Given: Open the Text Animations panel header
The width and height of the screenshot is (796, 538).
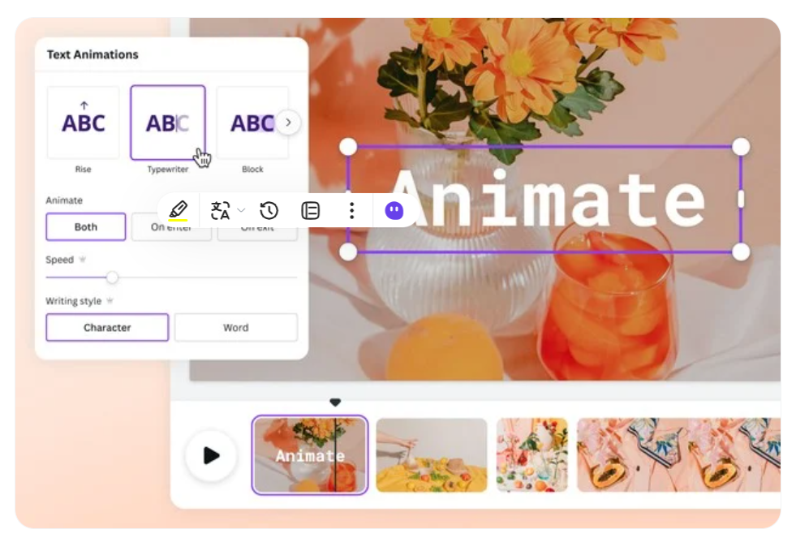Looking at the screenshot, I should pyautogui.click(x=92, y=54).
